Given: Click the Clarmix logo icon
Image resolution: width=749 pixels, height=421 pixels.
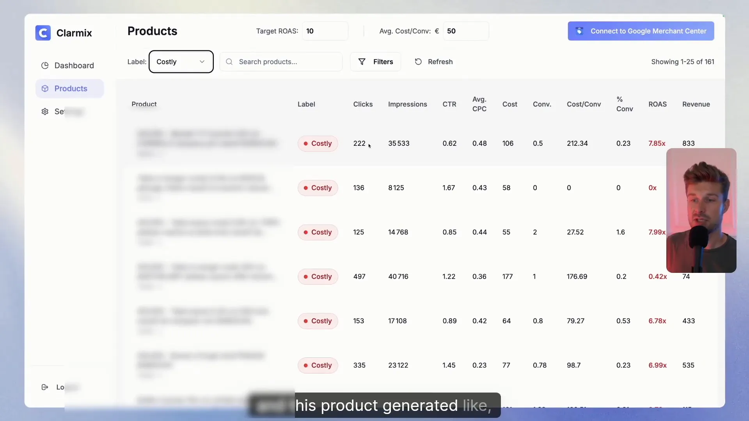Looking at the screenshot, I should pyautogui.click(x=43, y=33).
